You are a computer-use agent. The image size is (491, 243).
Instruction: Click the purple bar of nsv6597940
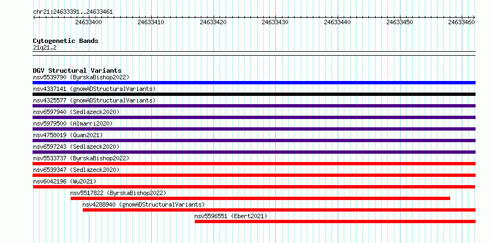click(254, 117)
